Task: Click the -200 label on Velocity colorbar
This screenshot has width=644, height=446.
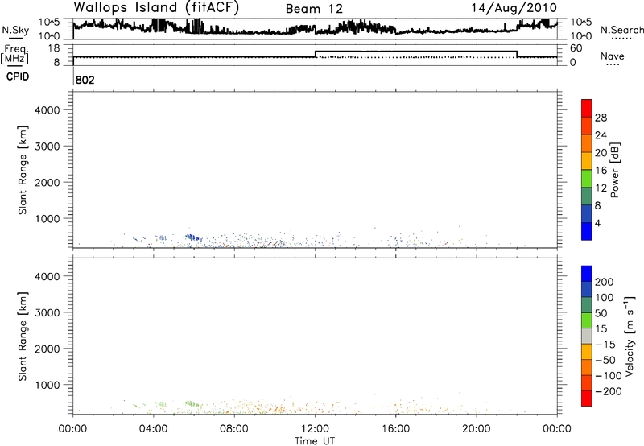Action: 609,391
